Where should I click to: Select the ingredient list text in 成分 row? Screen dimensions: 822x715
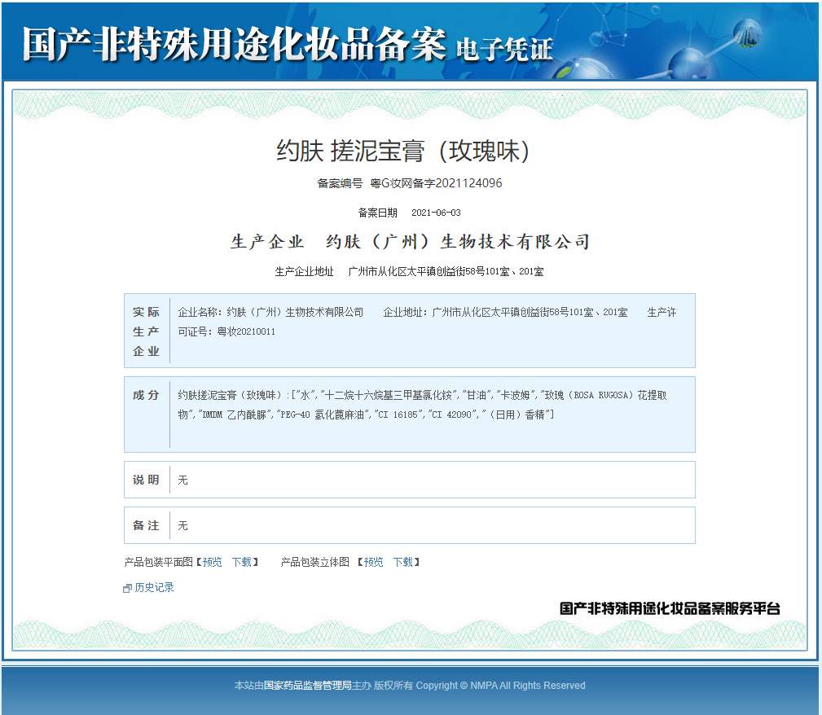422,405
